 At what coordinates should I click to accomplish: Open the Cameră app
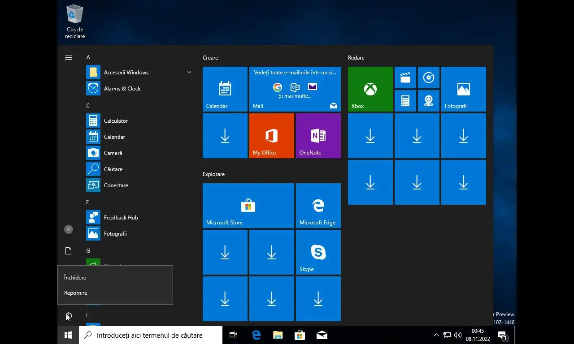tap(139, 153)
